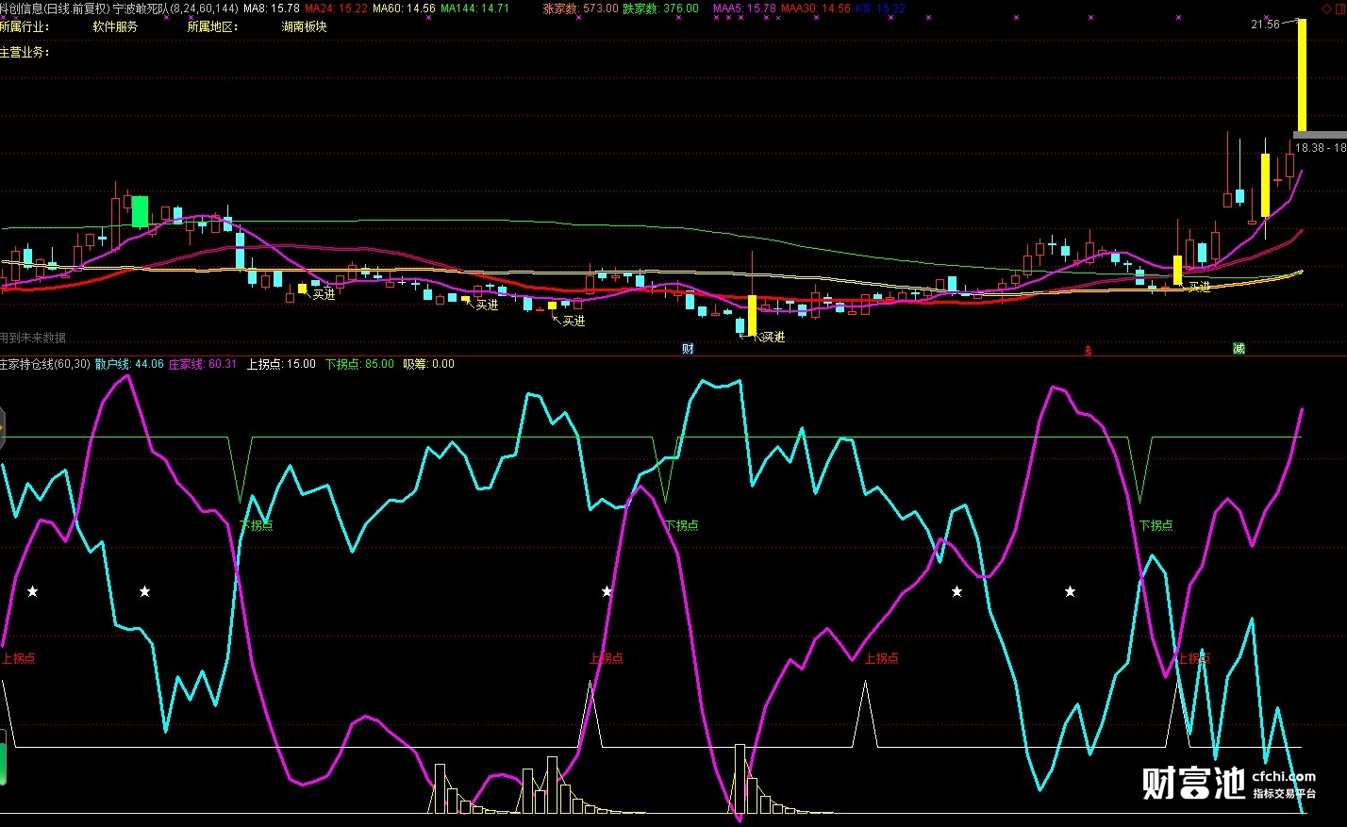The height and width of the screenshot is (827, 1347).
Task: Click the leftmost red 上拐点 chart label
Action: (x=18, y=658)
